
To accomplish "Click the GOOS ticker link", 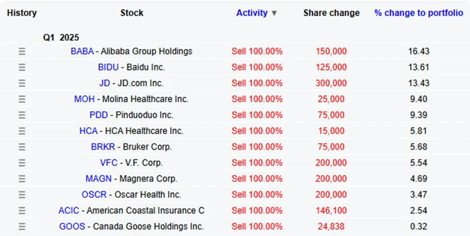I will pos(72,226).
